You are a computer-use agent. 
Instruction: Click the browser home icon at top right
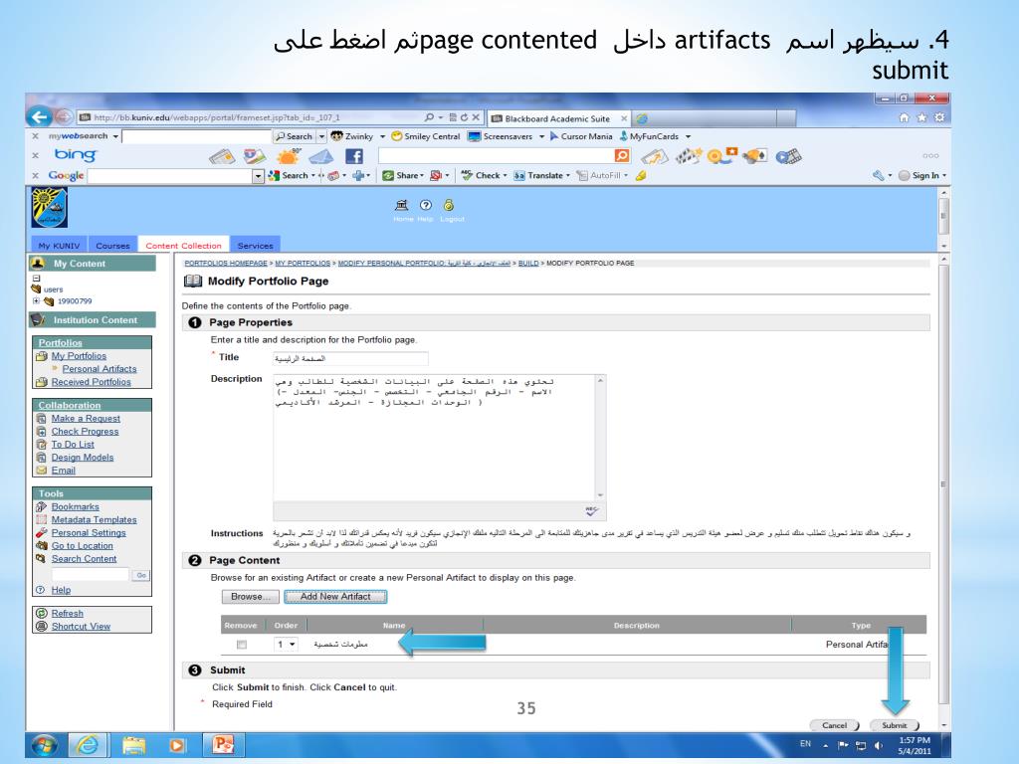pyautogui.click(x=904, y=117)
